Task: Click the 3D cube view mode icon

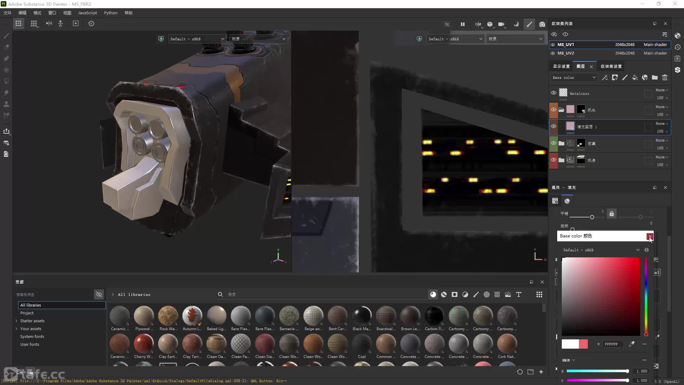Action: point(490,24)
